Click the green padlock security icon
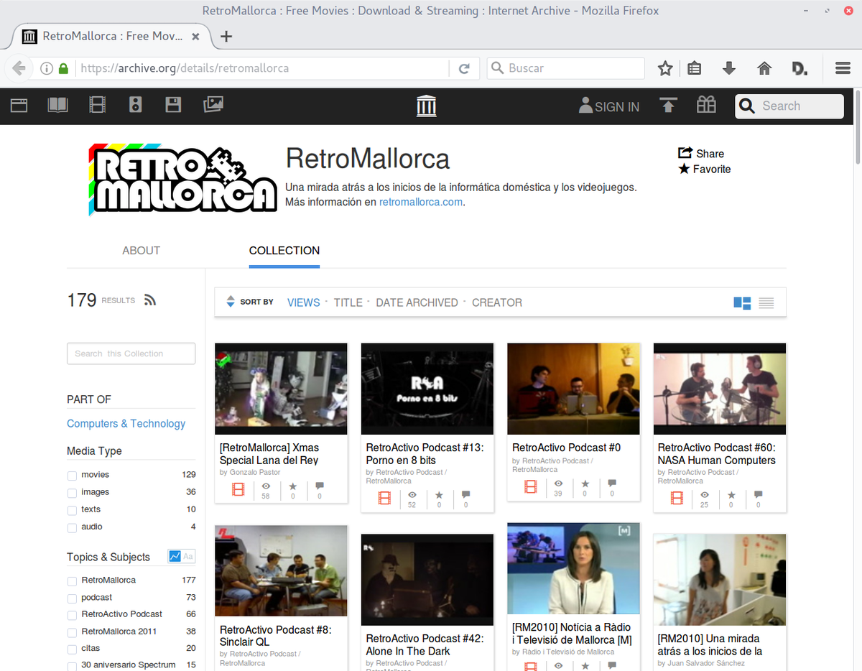This screenshot has height=671, width=862. (x=63, y=68)
